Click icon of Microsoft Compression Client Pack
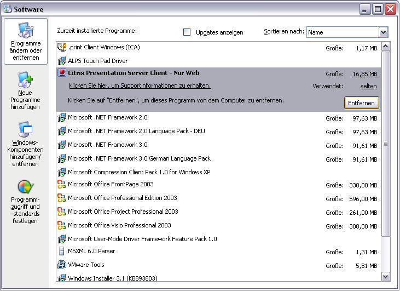 [x=62, y=172]
